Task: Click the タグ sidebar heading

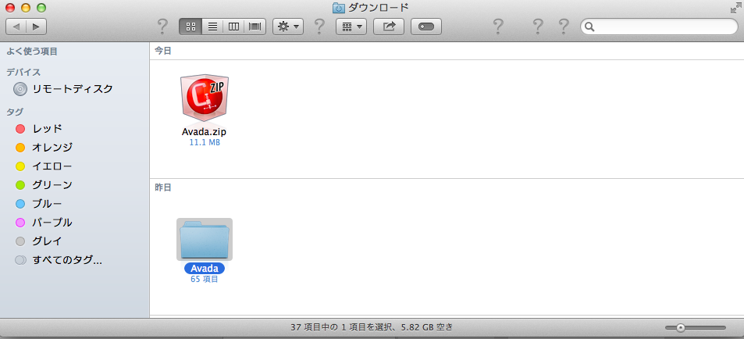Action: pyautogui.click(x=15, y=112)
